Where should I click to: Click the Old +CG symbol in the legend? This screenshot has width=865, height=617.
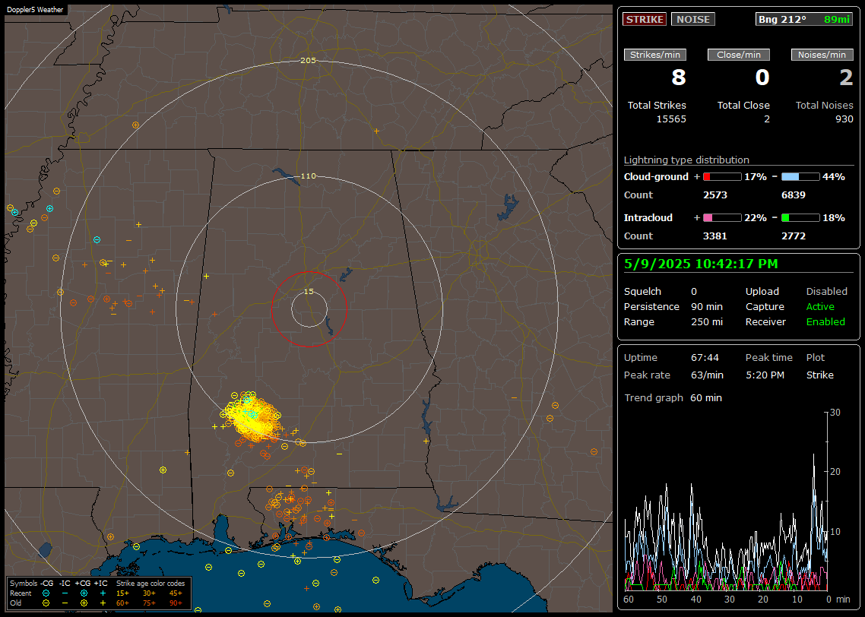[x=84, y=603]
